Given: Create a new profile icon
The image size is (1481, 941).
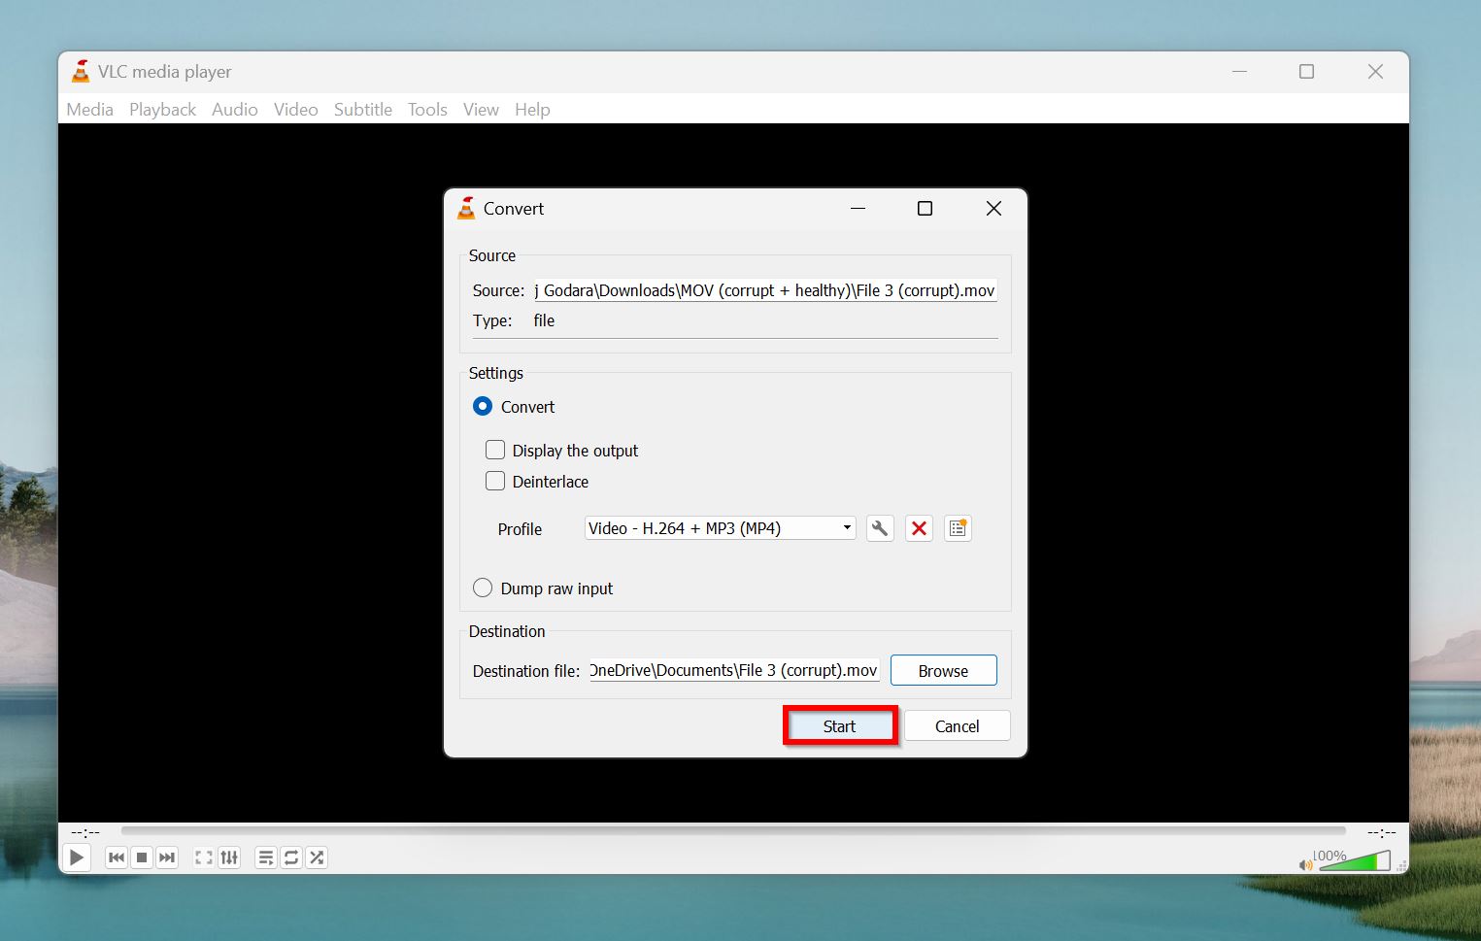Looking at the screenshot, I should point(958,528).
